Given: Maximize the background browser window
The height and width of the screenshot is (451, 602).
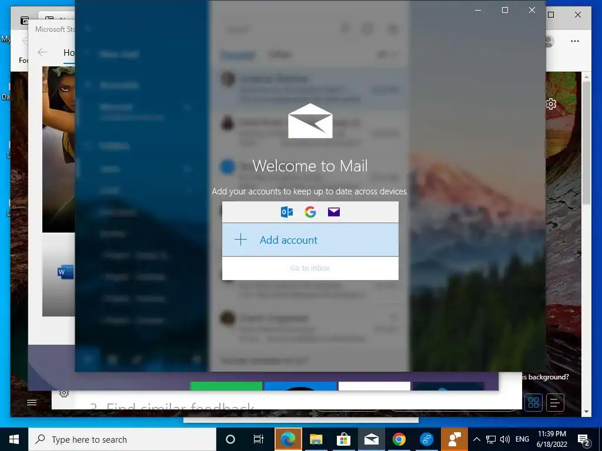Looking at the screenshot, I should click(551, 15).
